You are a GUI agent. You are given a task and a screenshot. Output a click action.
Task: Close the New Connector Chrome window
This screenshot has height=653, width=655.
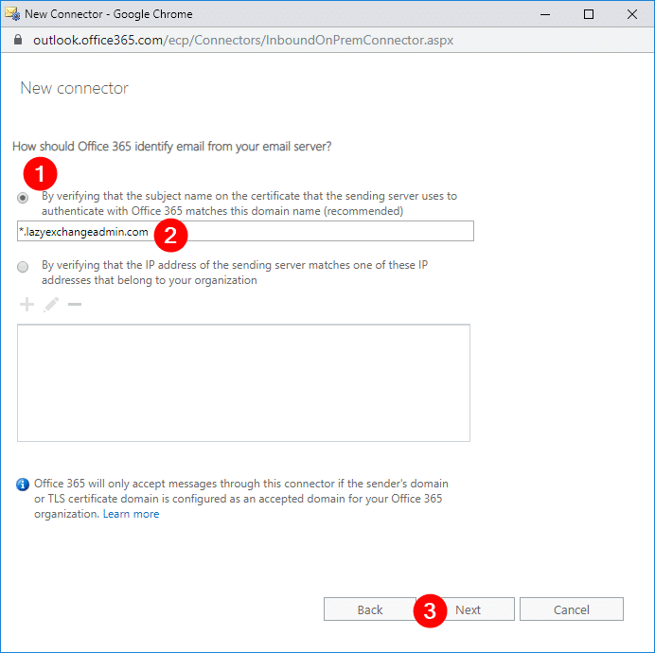(x=632, y=14)
